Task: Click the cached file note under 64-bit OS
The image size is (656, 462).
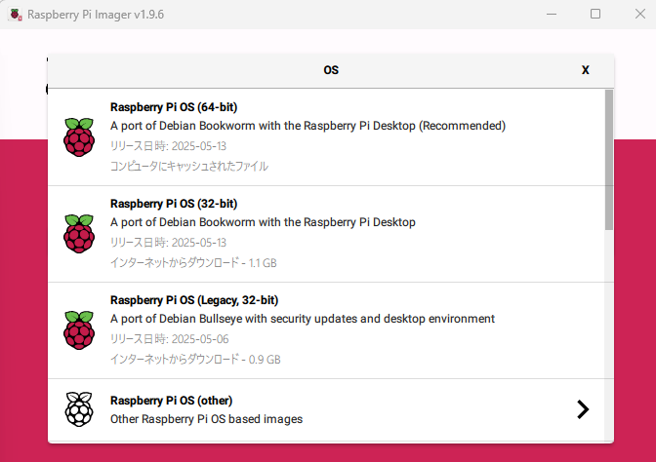Action: tap(189, 166)
